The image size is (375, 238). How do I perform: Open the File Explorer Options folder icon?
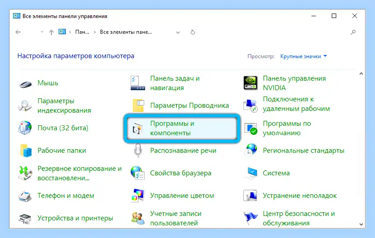(138, 105)
